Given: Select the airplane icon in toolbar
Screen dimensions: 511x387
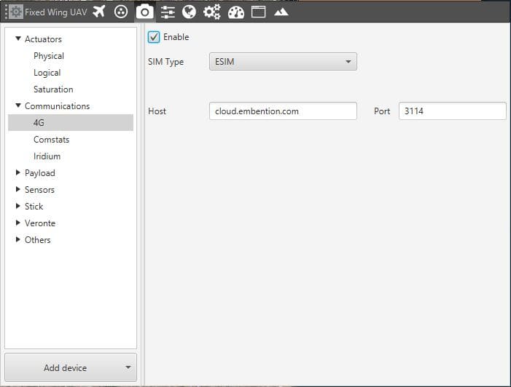Looking at the screenshot, I should (98, 12).
